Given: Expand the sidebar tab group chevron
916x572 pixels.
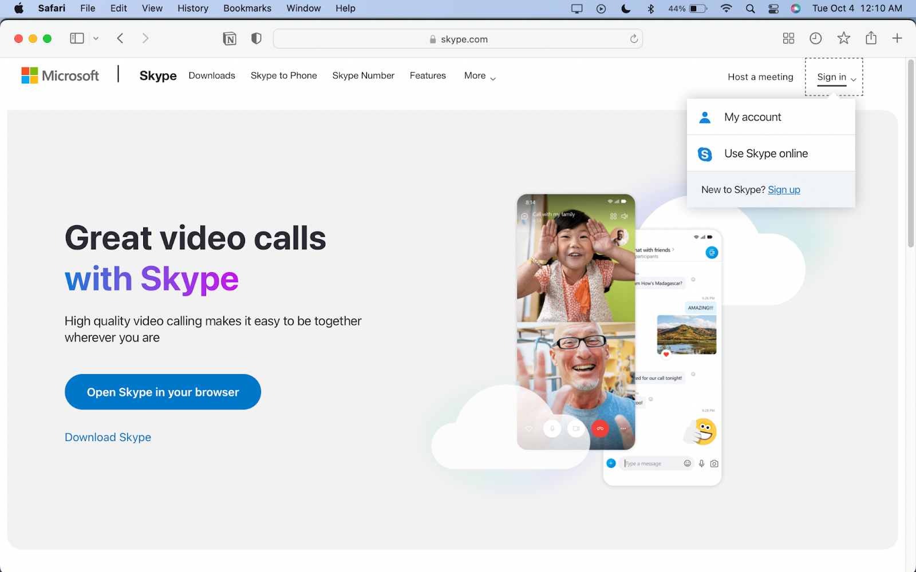Looking at the screenshot, I should pyautogui.click(x=96, y=38).
